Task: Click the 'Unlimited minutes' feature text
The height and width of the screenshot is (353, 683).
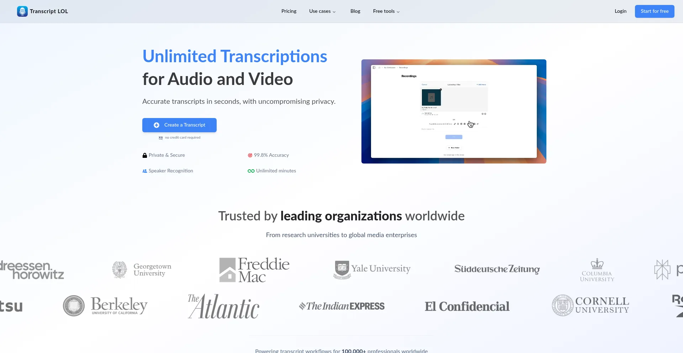Action: pos(276,171)
